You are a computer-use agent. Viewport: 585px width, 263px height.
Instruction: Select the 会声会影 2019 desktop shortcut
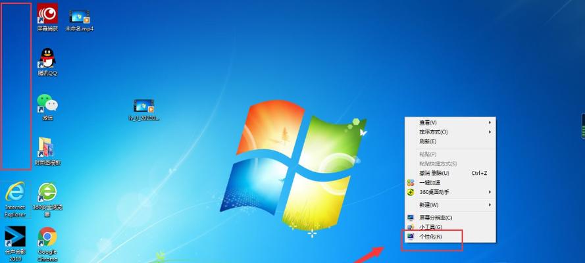click(x=15, y=244)
